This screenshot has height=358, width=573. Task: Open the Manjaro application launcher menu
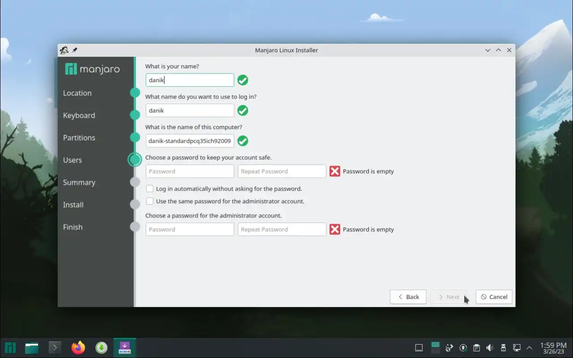10,348
